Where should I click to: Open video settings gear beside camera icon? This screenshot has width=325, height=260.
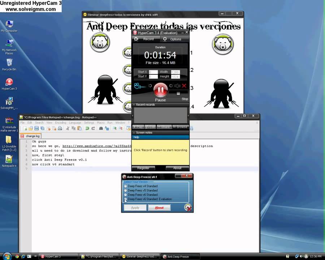(150, 86)
